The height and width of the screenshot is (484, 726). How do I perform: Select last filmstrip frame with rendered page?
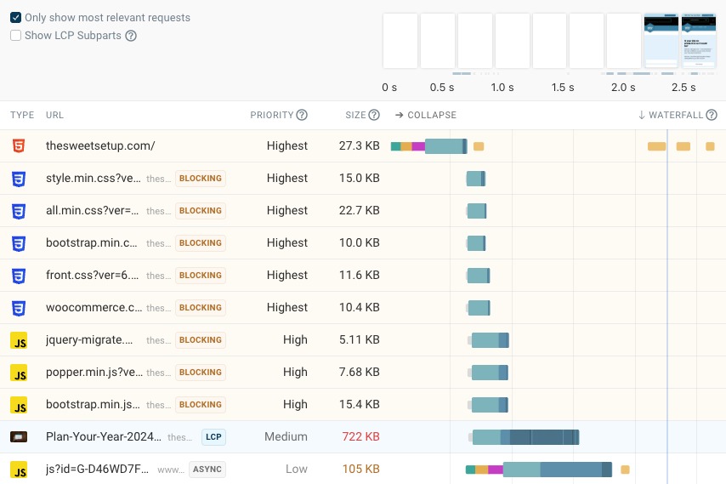tap(699, 41)
